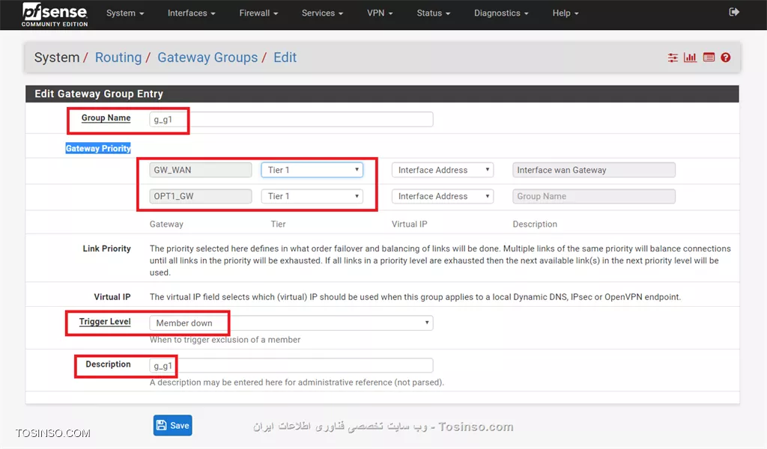Open the System menu
767x449 pixels.
[x=125, y=13]
